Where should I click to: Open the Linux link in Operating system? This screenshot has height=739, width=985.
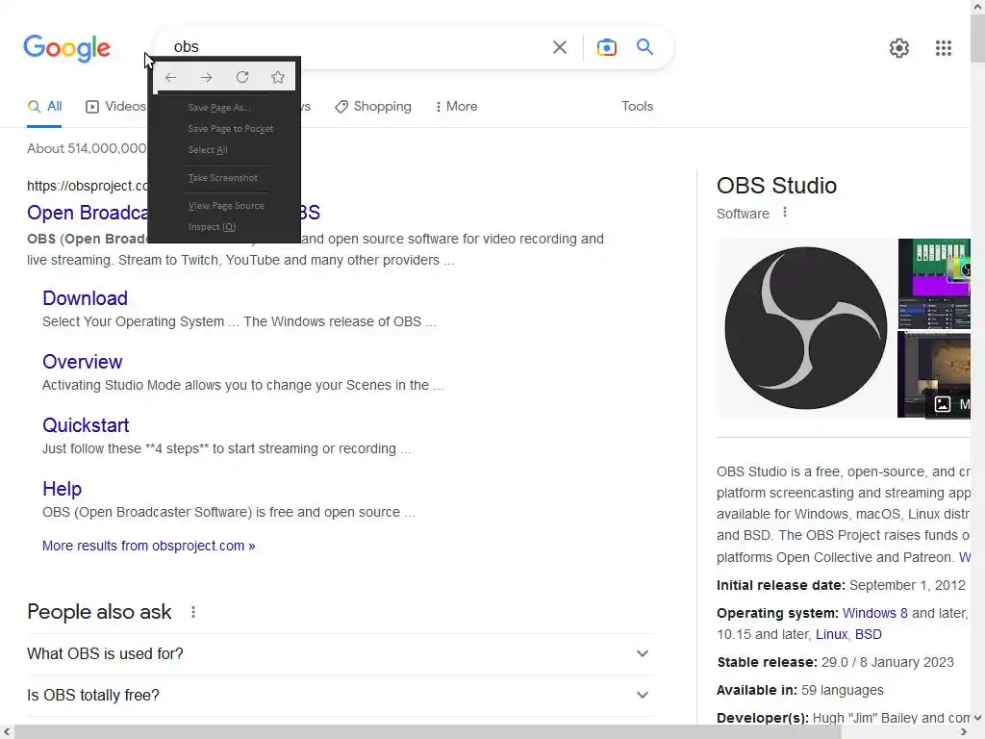[831, 634]
